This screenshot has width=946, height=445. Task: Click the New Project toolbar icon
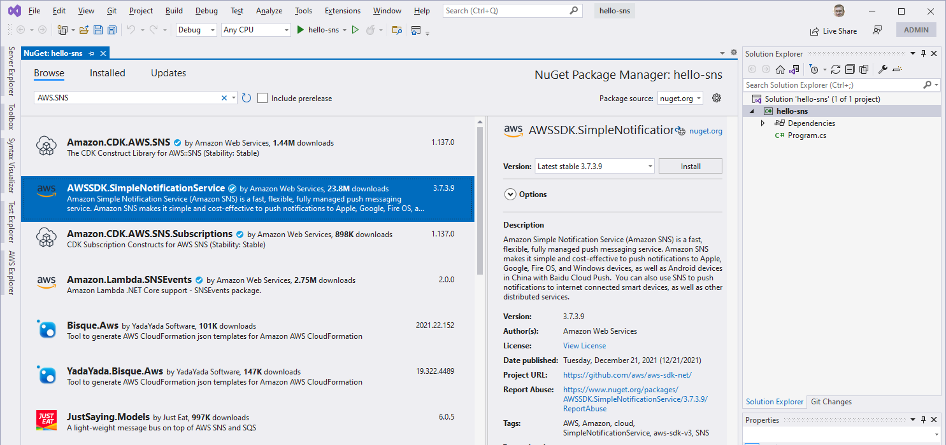click(x=62, y=30)
